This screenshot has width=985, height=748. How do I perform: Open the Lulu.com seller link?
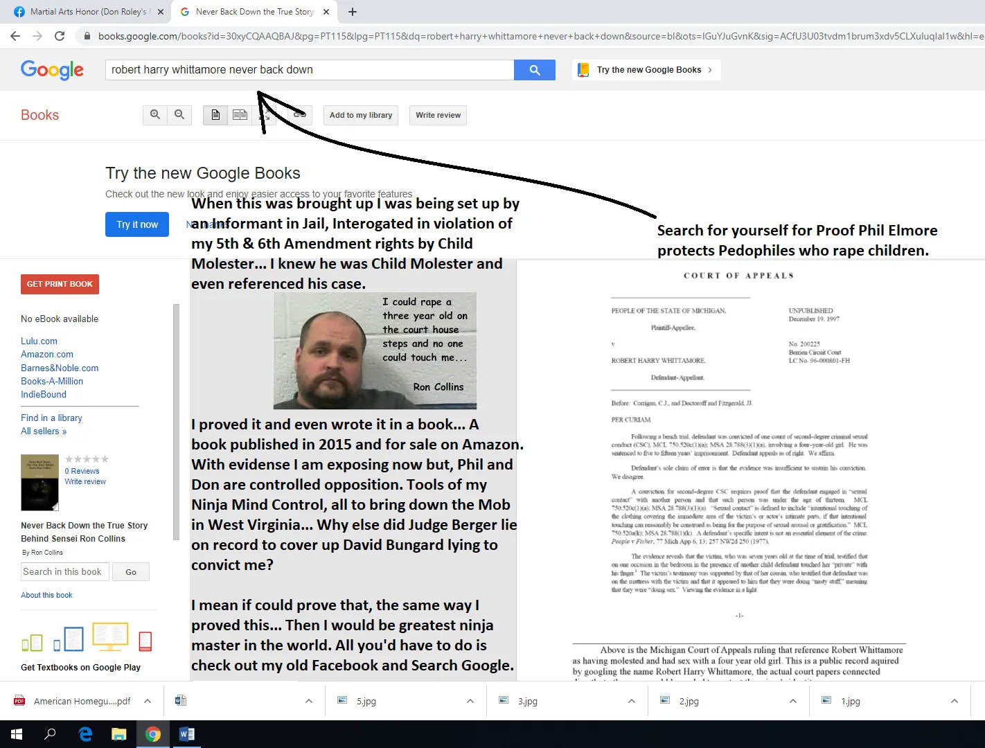tap(39, 341)
